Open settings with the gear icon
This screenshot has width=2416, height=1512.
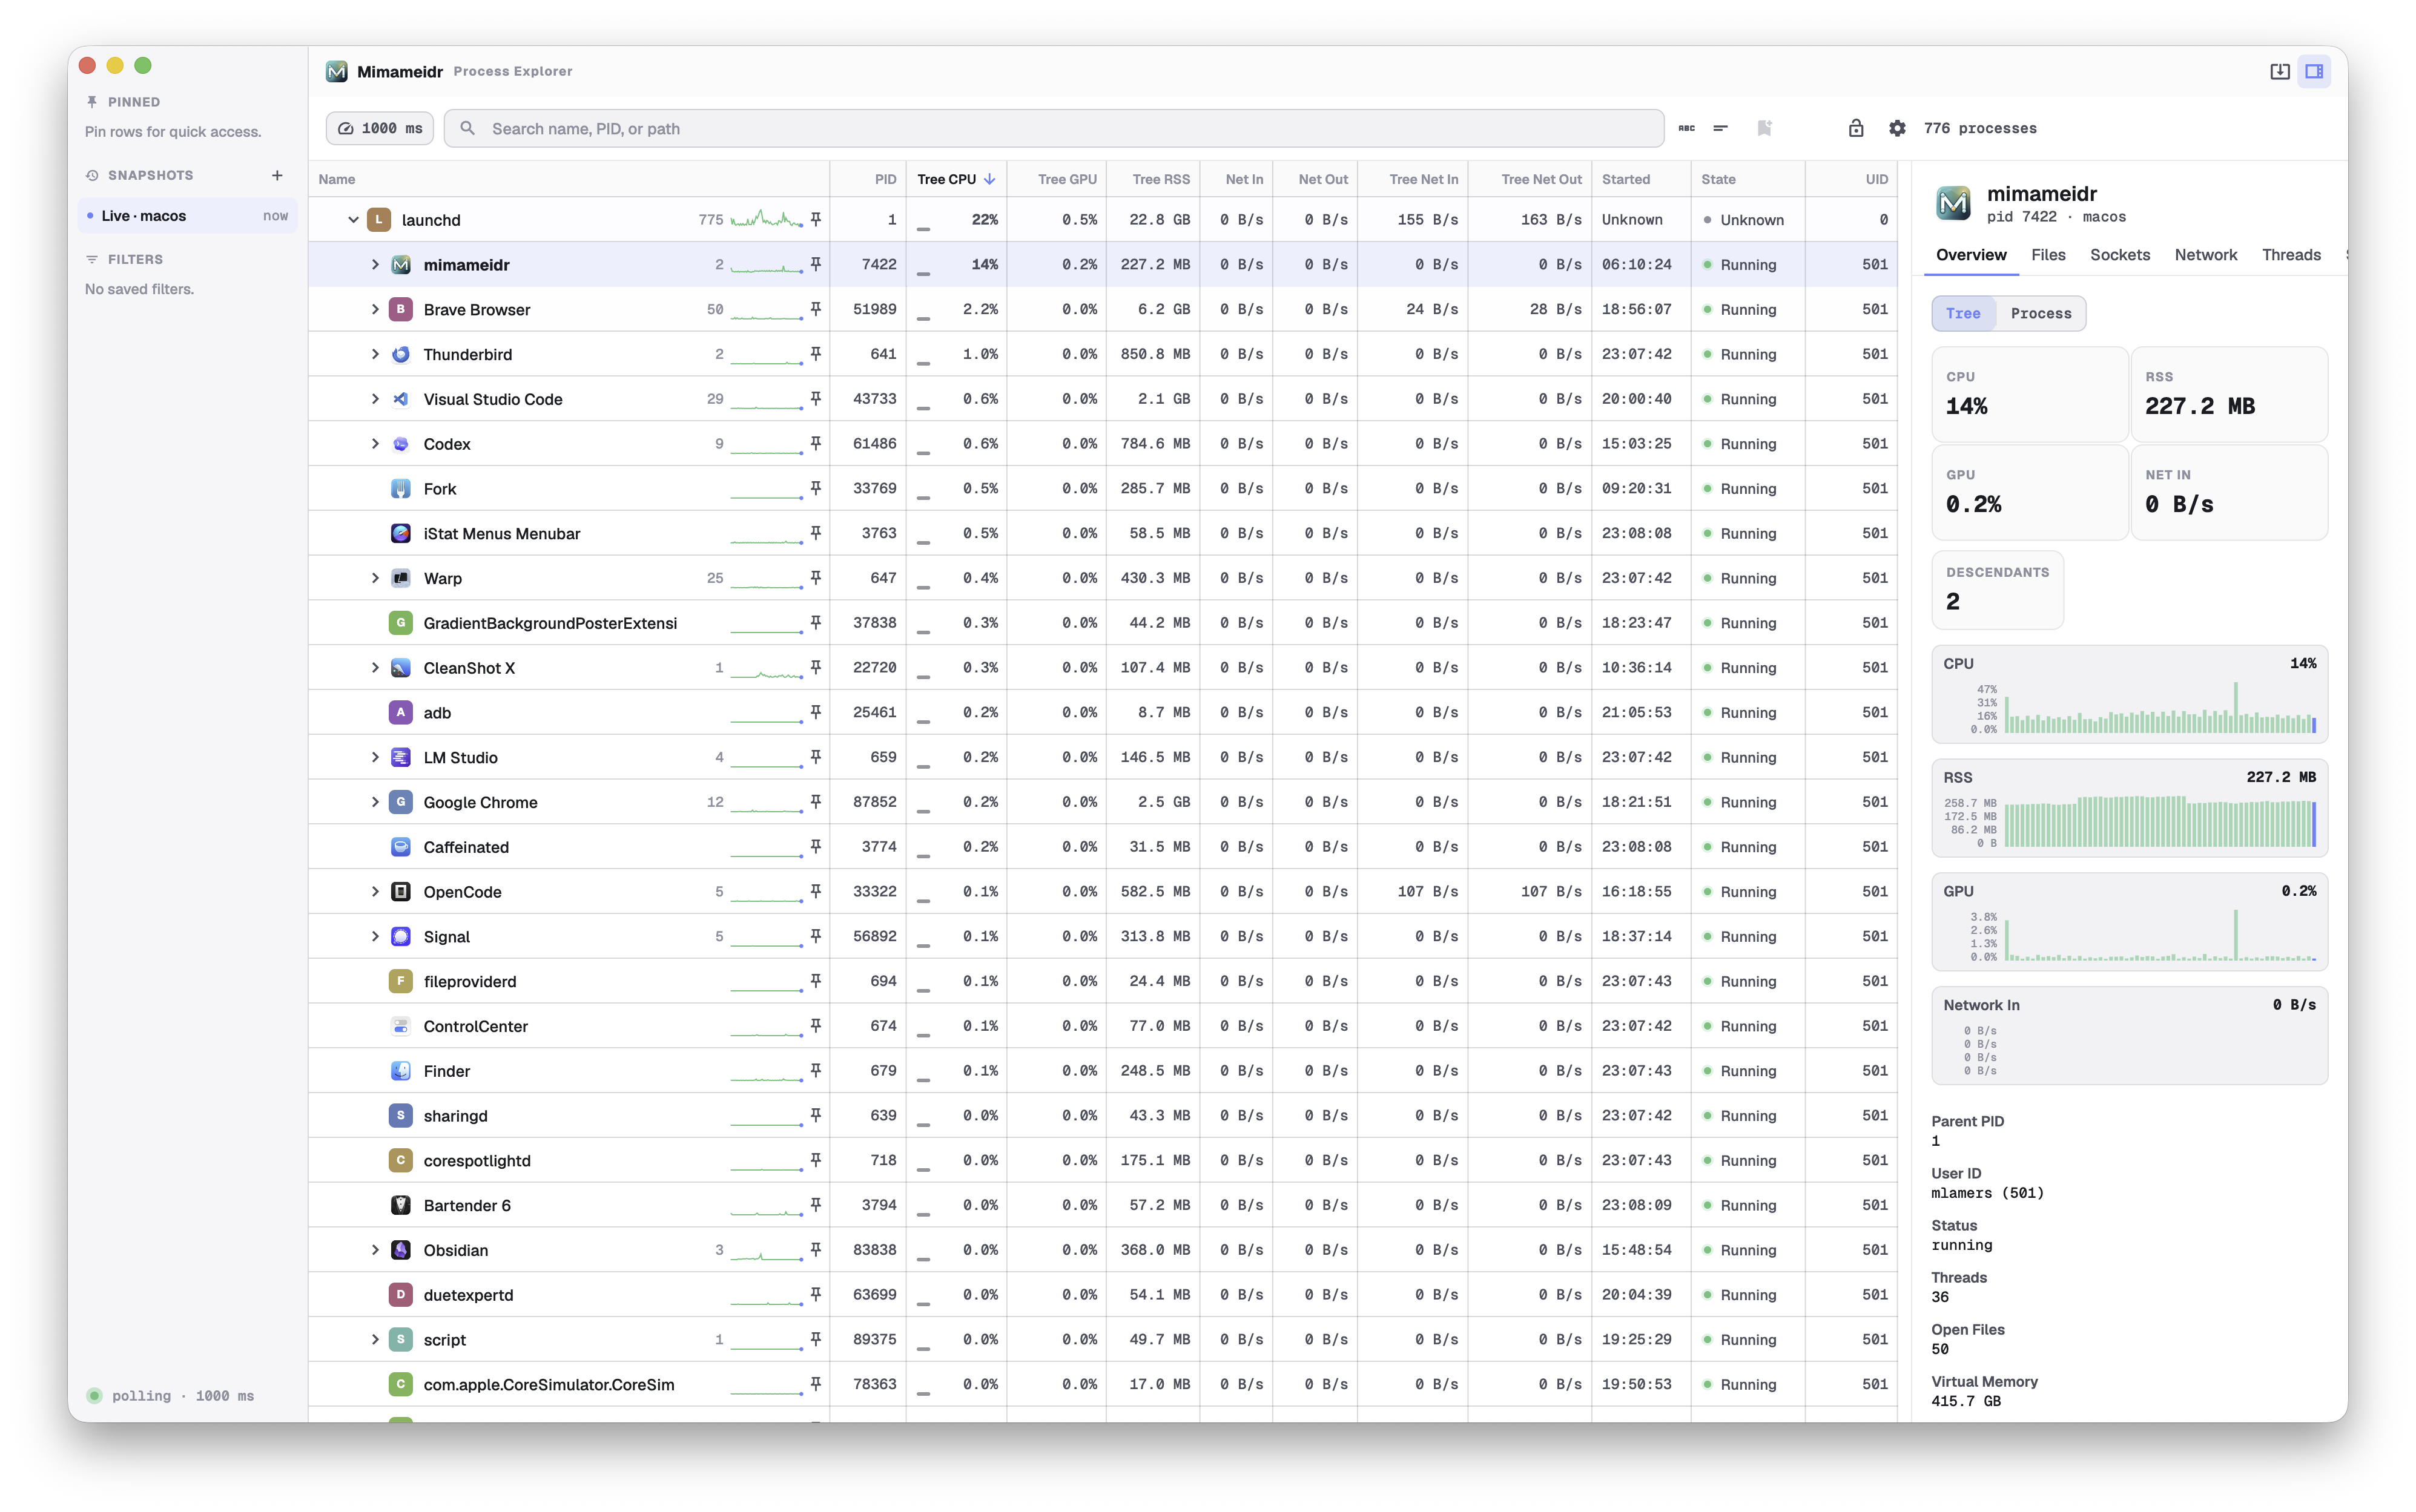pyautogui.click(x=1897, y=128)
